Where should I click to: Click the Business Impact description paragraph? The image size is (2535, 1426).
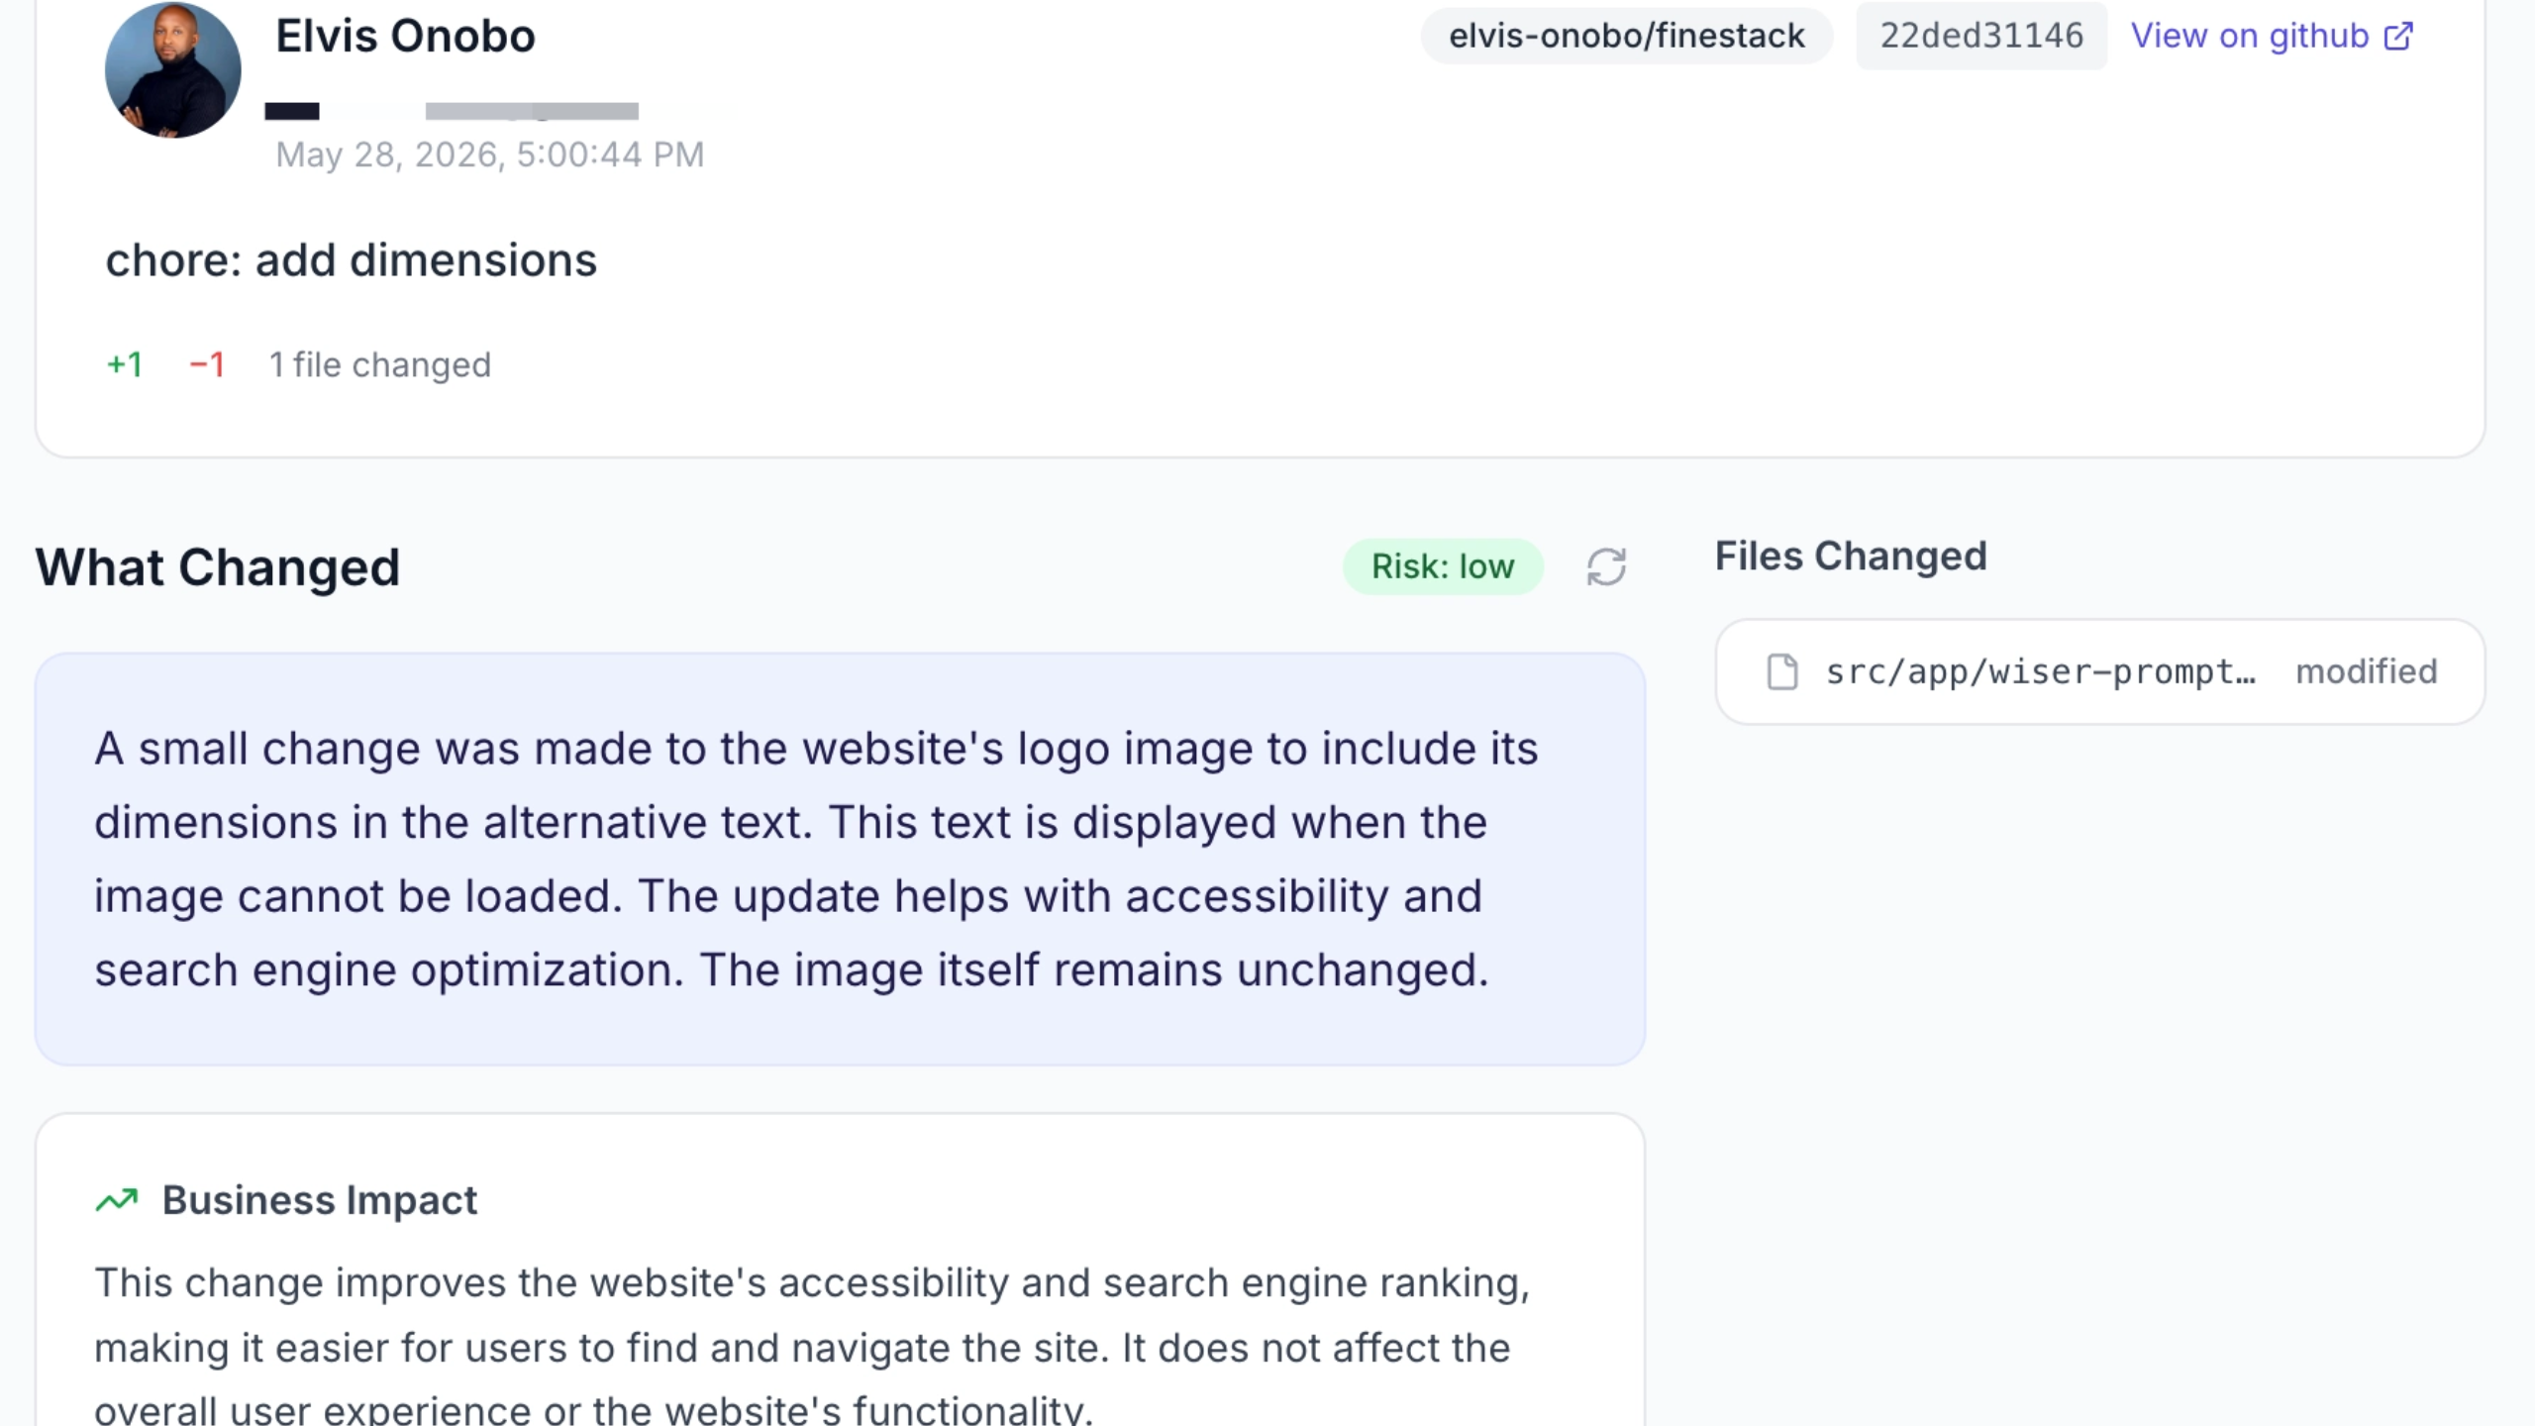[x=812, y=1347]
